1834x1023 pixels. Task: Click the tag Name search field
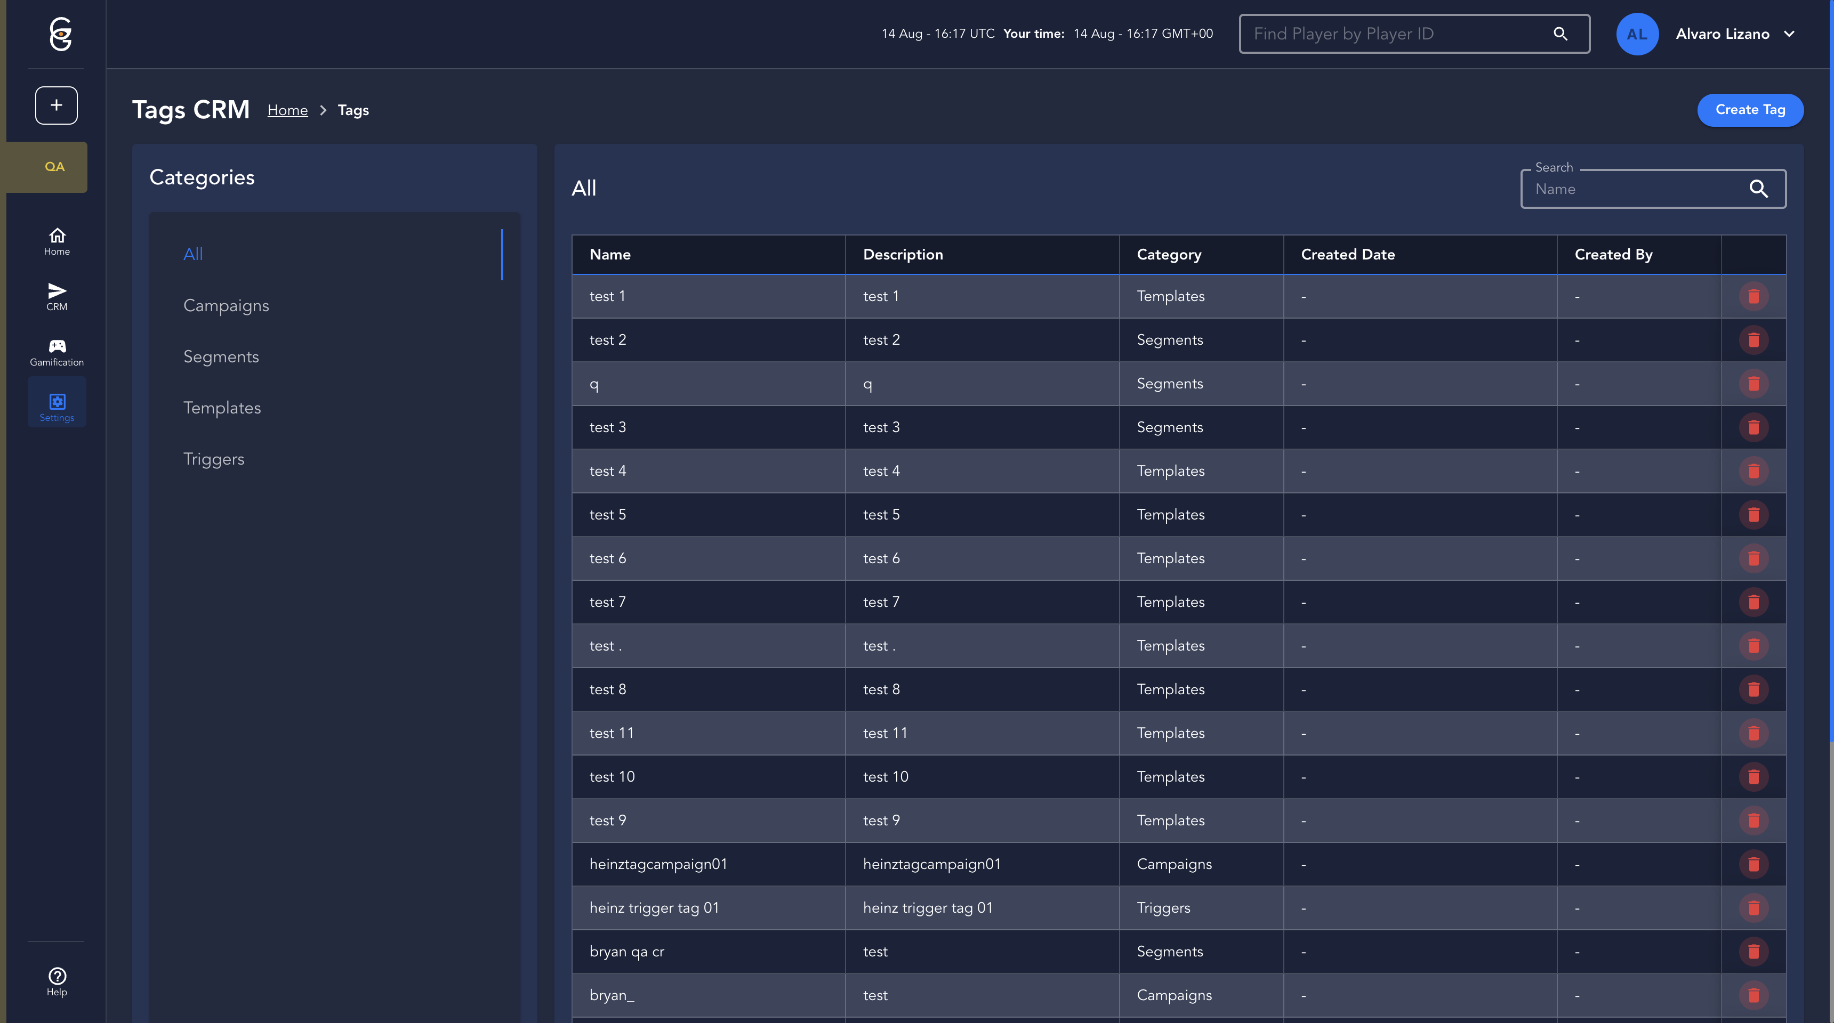[x=1634, y=189]
